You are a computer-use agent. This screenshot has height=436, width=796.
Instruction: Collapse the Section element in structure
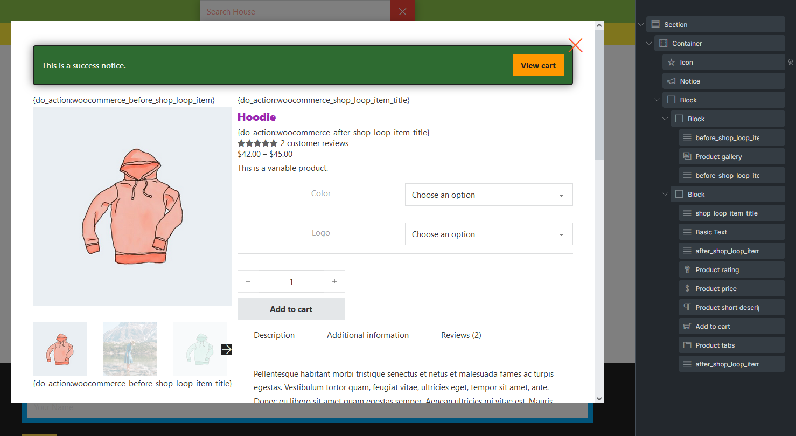(x=640, y=25)
